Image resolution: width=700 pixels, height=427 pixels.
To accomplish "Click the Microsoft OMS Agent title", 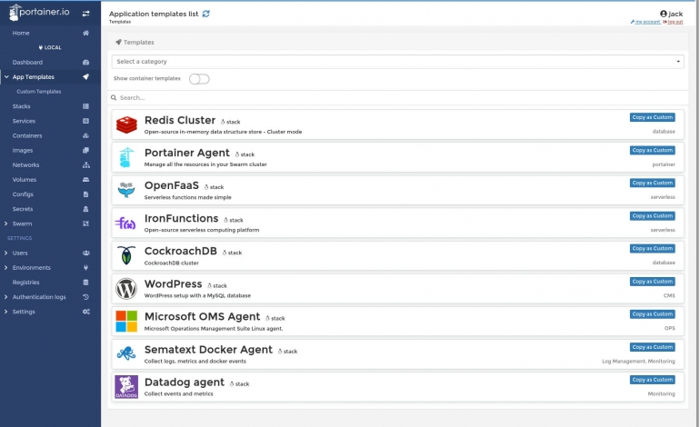I will tap(202, 317).
